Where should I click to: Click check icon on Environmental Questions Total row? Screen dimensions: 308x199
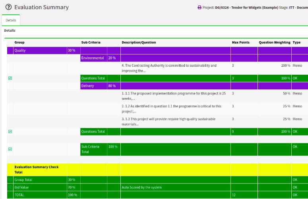(10, 78)
